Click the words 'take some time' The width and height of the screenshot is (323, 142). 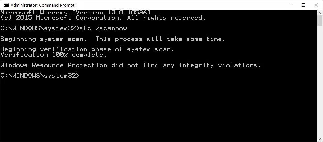coord(196,39)
